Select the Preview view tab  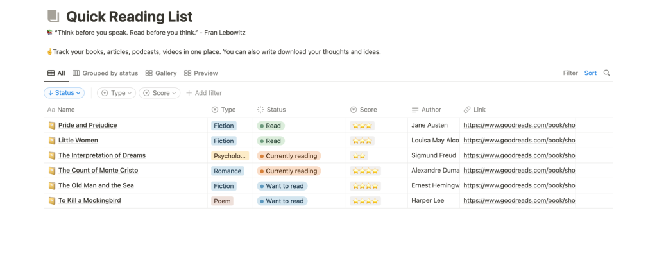pyautogui.click(x=201, y=73)
